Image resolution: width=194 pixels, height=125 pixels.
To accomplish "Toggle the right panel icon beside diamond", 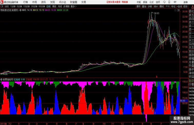I will tap(178, 10).
